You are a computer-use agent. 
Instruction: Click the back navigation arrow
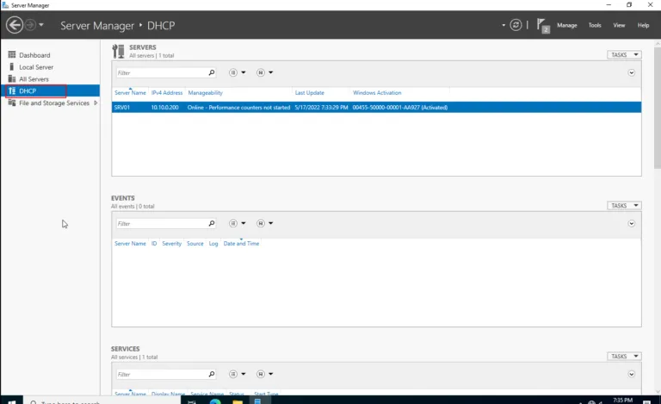(15, 25)
